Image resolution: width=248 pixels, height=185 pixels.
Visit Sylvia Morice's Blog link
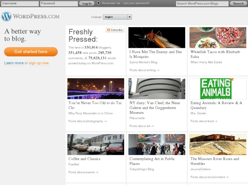(143, 62)
